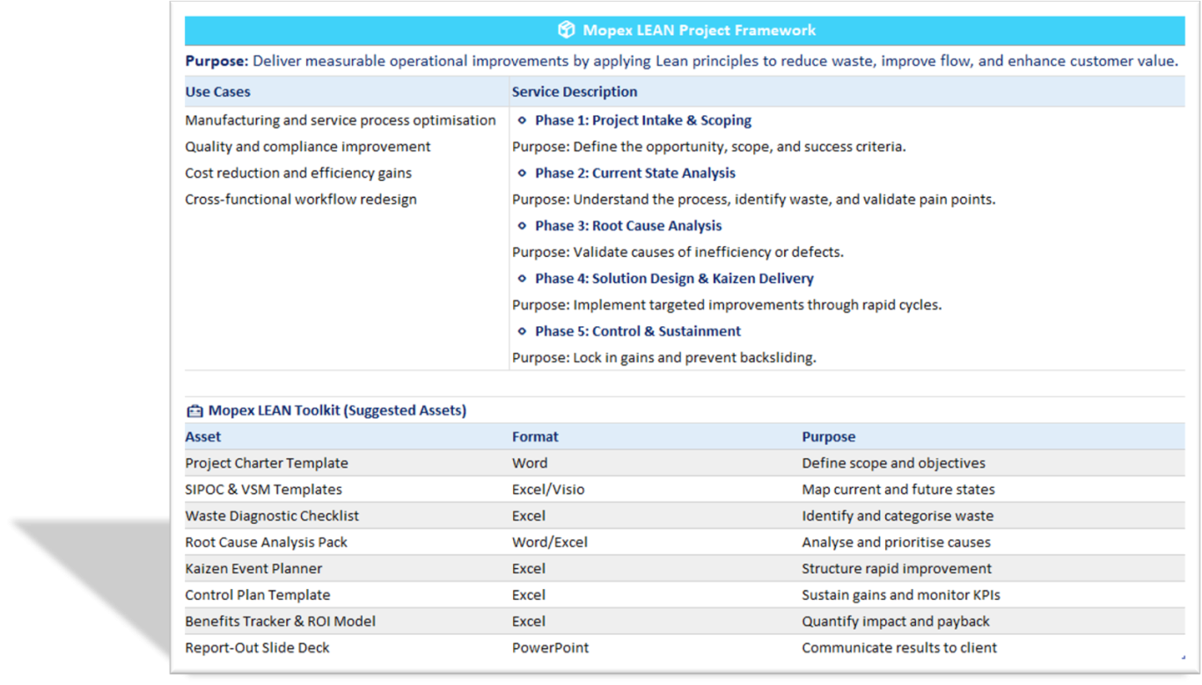Viewport: 1202px width, 685px height.
Task: Click the Benefits Tracker & ROI Model cell
Action: click(280, 621)
